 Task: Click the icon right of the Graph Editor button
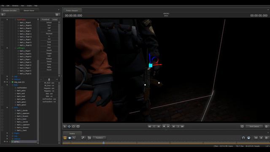point(83,138)
